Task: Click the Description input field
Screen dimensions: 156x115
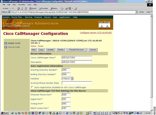Action: (x=77, y=62)
